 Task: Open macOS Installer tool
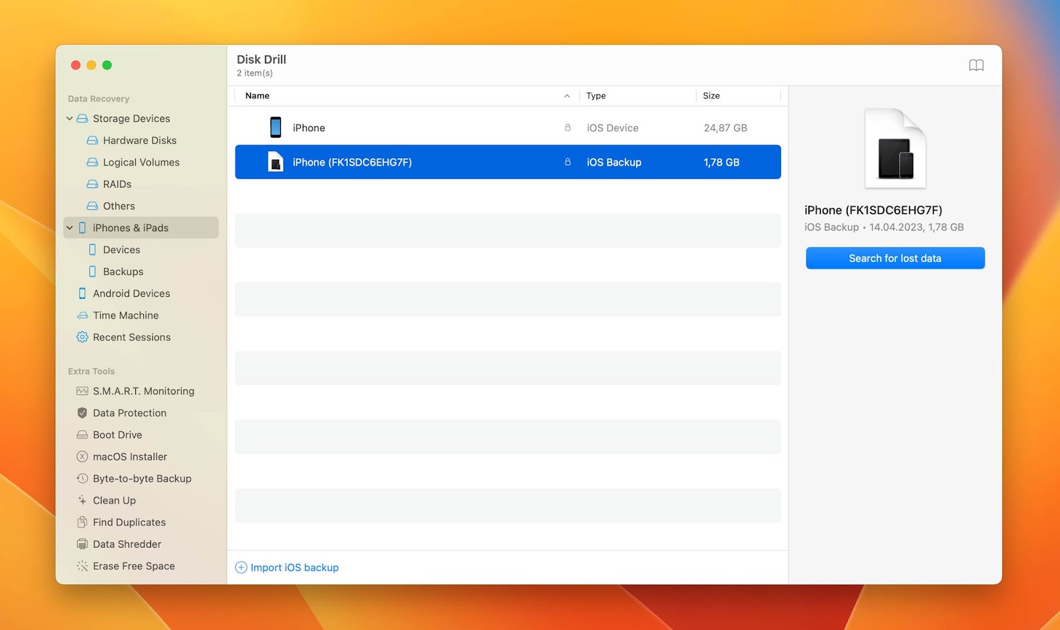click(130, 457)
